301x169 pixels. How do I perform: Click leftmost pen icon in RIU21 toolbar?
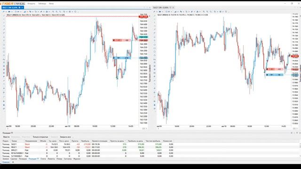[x=4, y=12]
